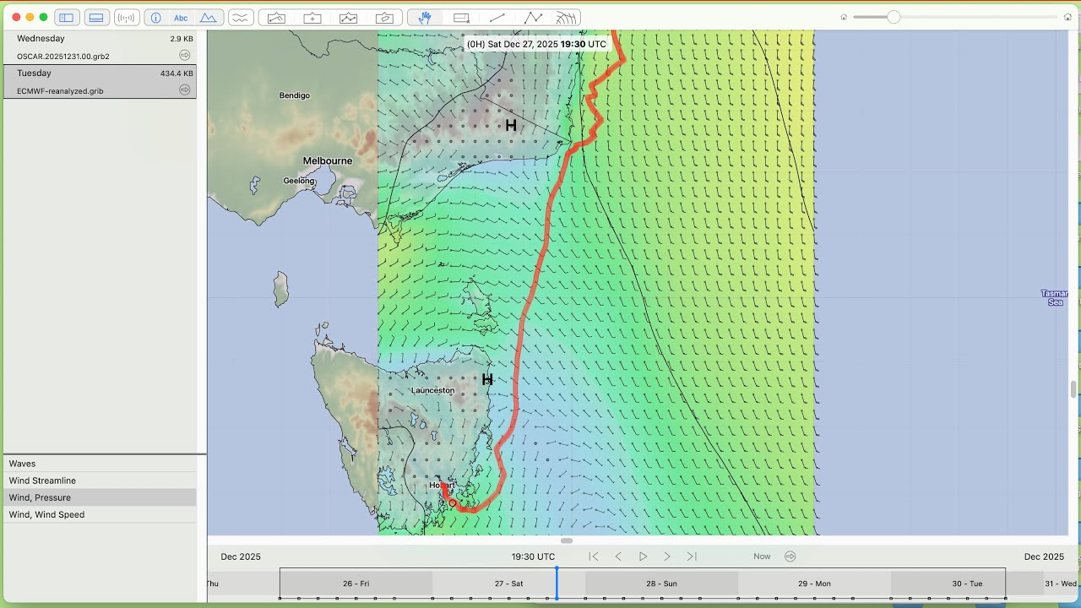The width and height of the screenshot is (1081, 608).
Task: Toggle the terrain mountain display icon
Action: click(209, 17)
